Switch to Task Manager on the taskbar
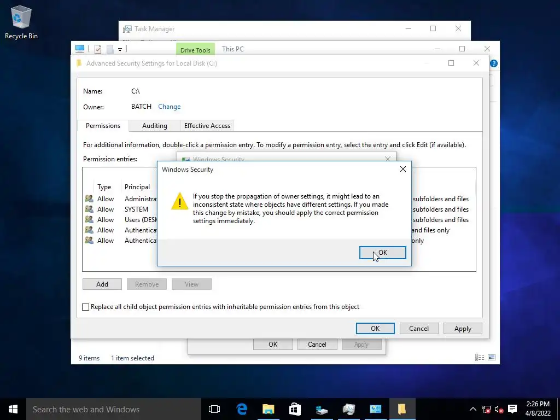Screen dimensions: 560x420 point(348,409)
